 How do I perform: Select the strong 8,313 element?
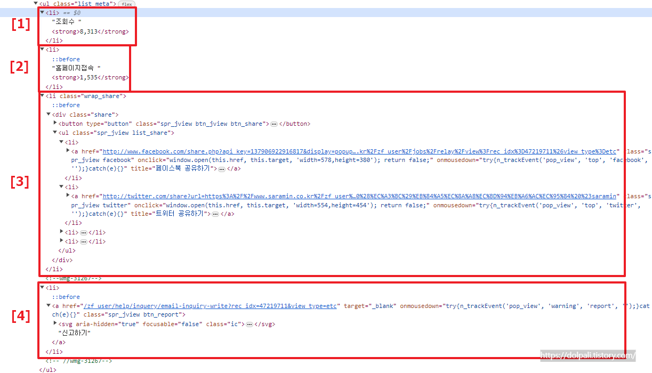90,31
